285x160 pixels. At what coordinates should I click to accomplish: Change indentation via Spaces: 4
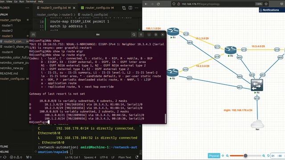pyautogui.click(x=90, y=157)
